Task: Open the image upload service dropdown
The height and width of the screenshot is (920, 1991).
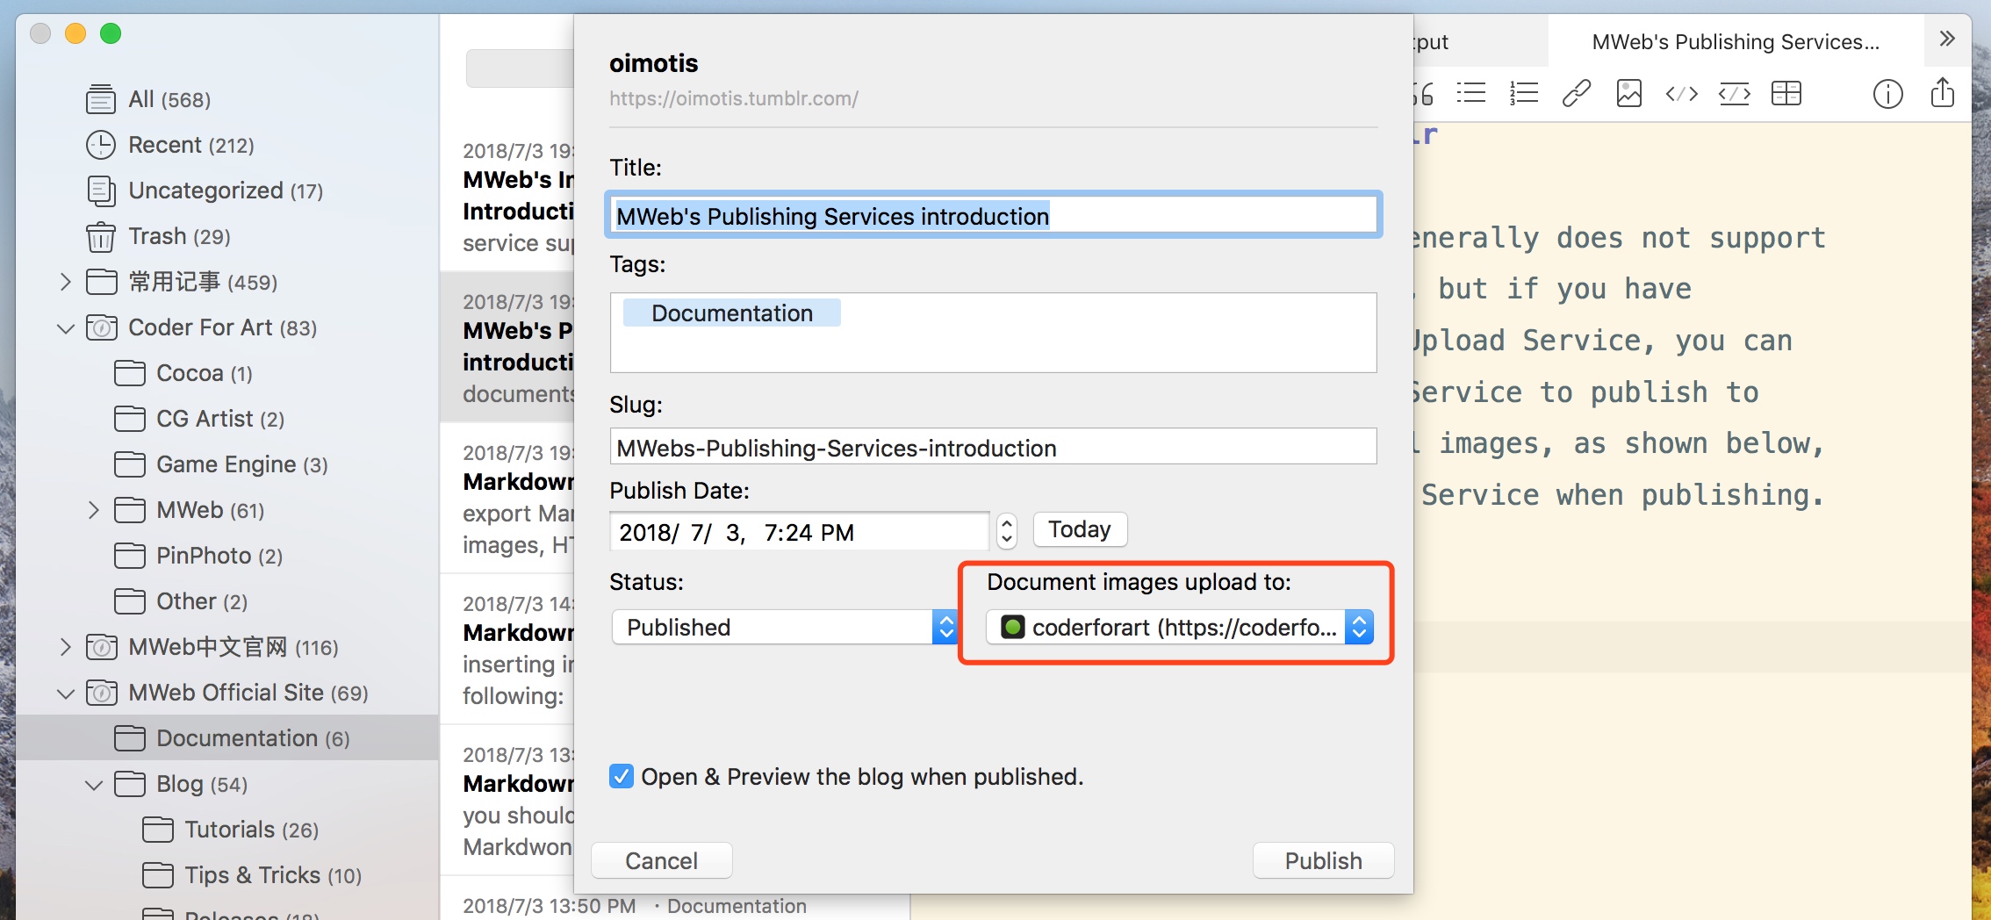Action: (1180, 627)
